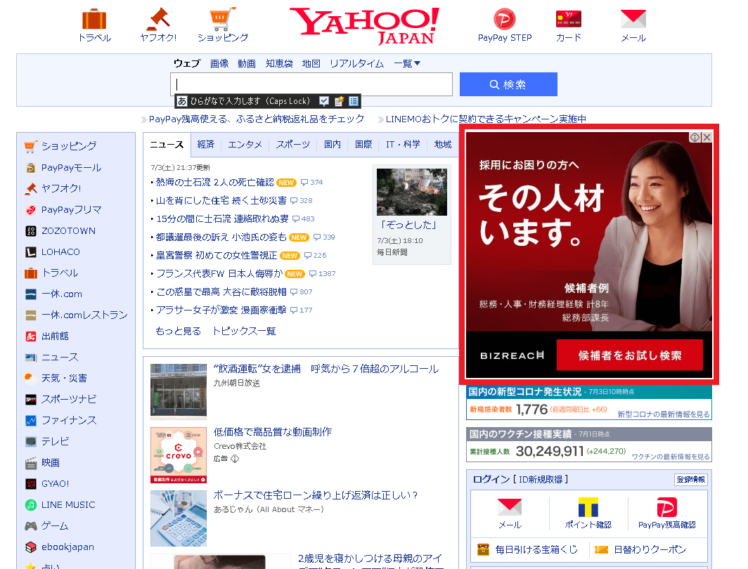
Task: Select 知恵袋 search category
Action: click(279, 63)
